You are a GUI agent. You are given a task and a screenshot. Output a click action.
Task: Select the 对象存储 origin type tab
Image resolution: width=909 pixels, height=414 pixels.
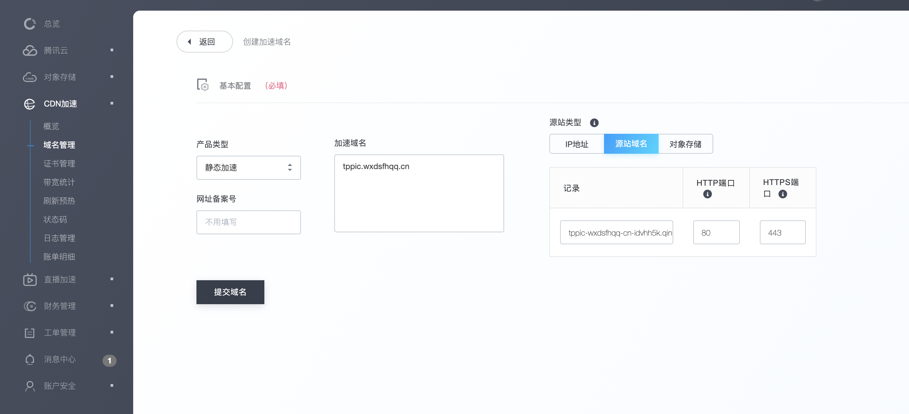click(x=685, y=144)
